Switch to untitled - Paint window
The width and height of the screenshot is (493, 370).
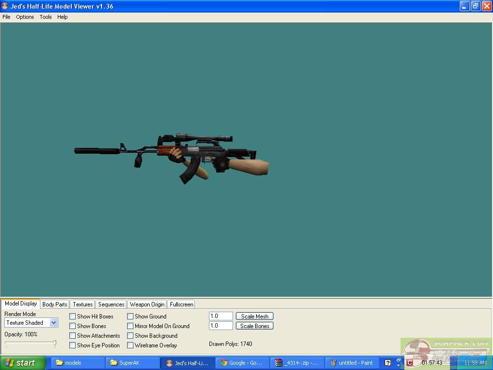pyautogui.click(x=352, y=363)
